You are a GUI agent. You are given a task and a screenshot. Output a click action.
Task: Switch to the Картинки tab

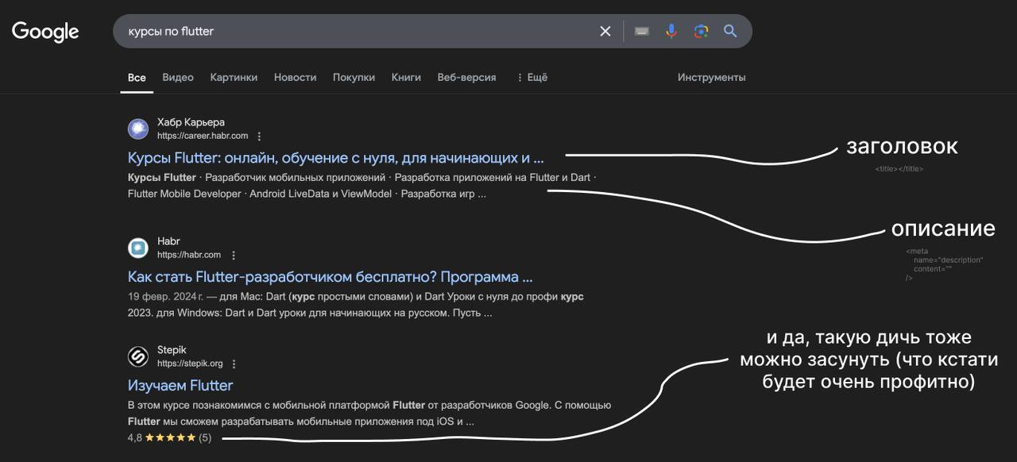(x=234, y=78)
